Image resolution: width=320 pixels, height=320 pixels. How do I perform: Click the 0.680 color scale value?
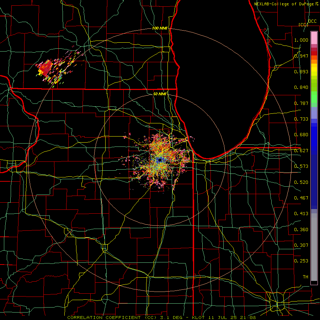pyautogui.click(x=301, y=134)
